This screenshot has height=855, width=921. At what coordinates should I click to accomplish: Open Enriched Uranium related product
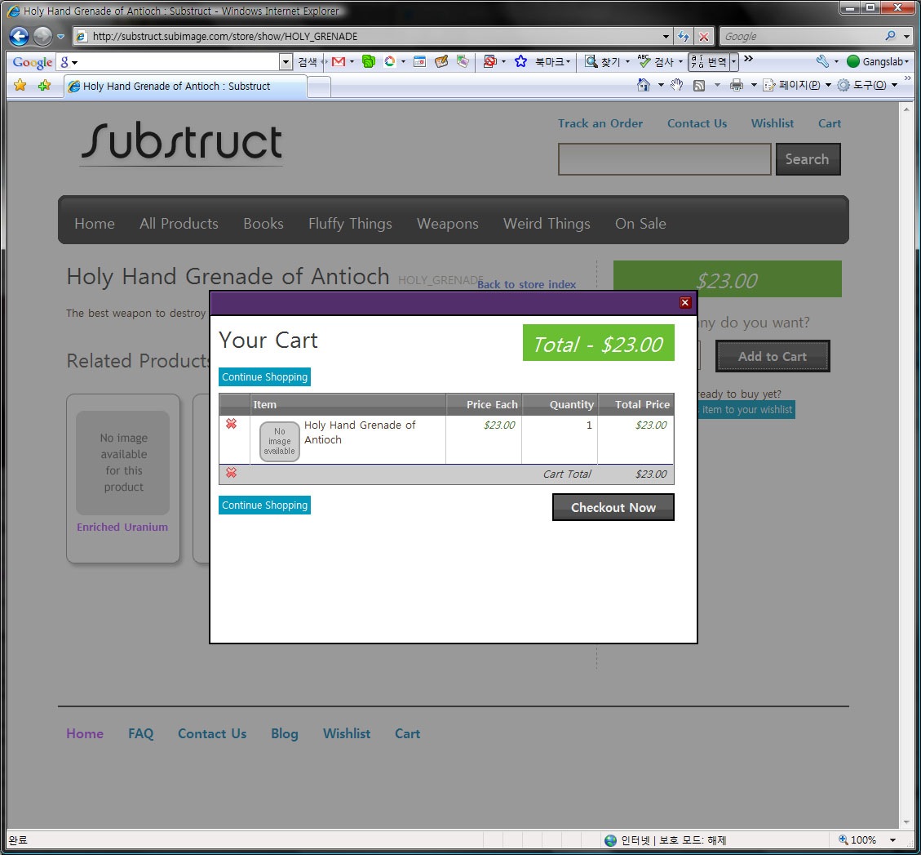[x=122, y=527]
